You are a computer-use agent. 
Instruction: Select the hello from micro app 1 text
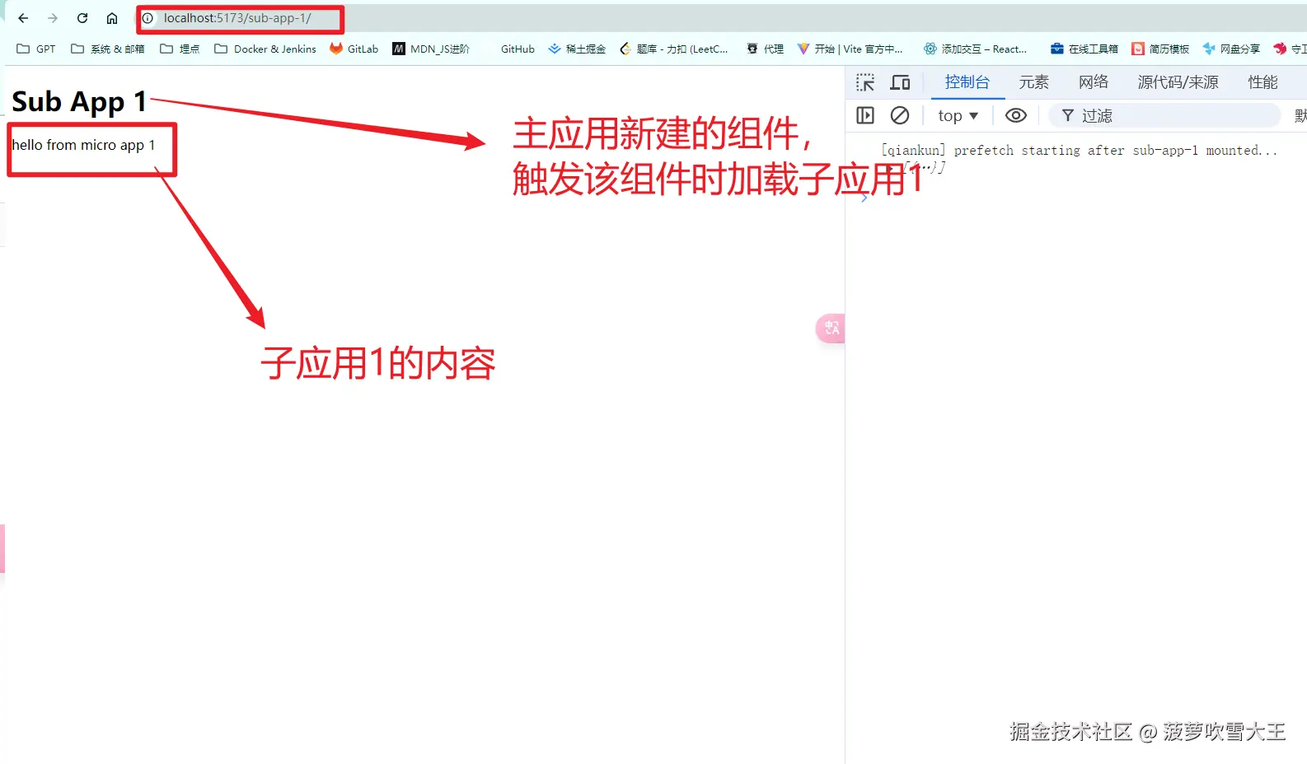pyautogui.click(x=83, y=146)
